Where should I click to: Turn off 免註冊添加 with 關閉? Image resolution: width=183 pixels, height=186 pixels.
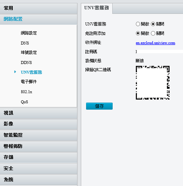coord(153,33)
